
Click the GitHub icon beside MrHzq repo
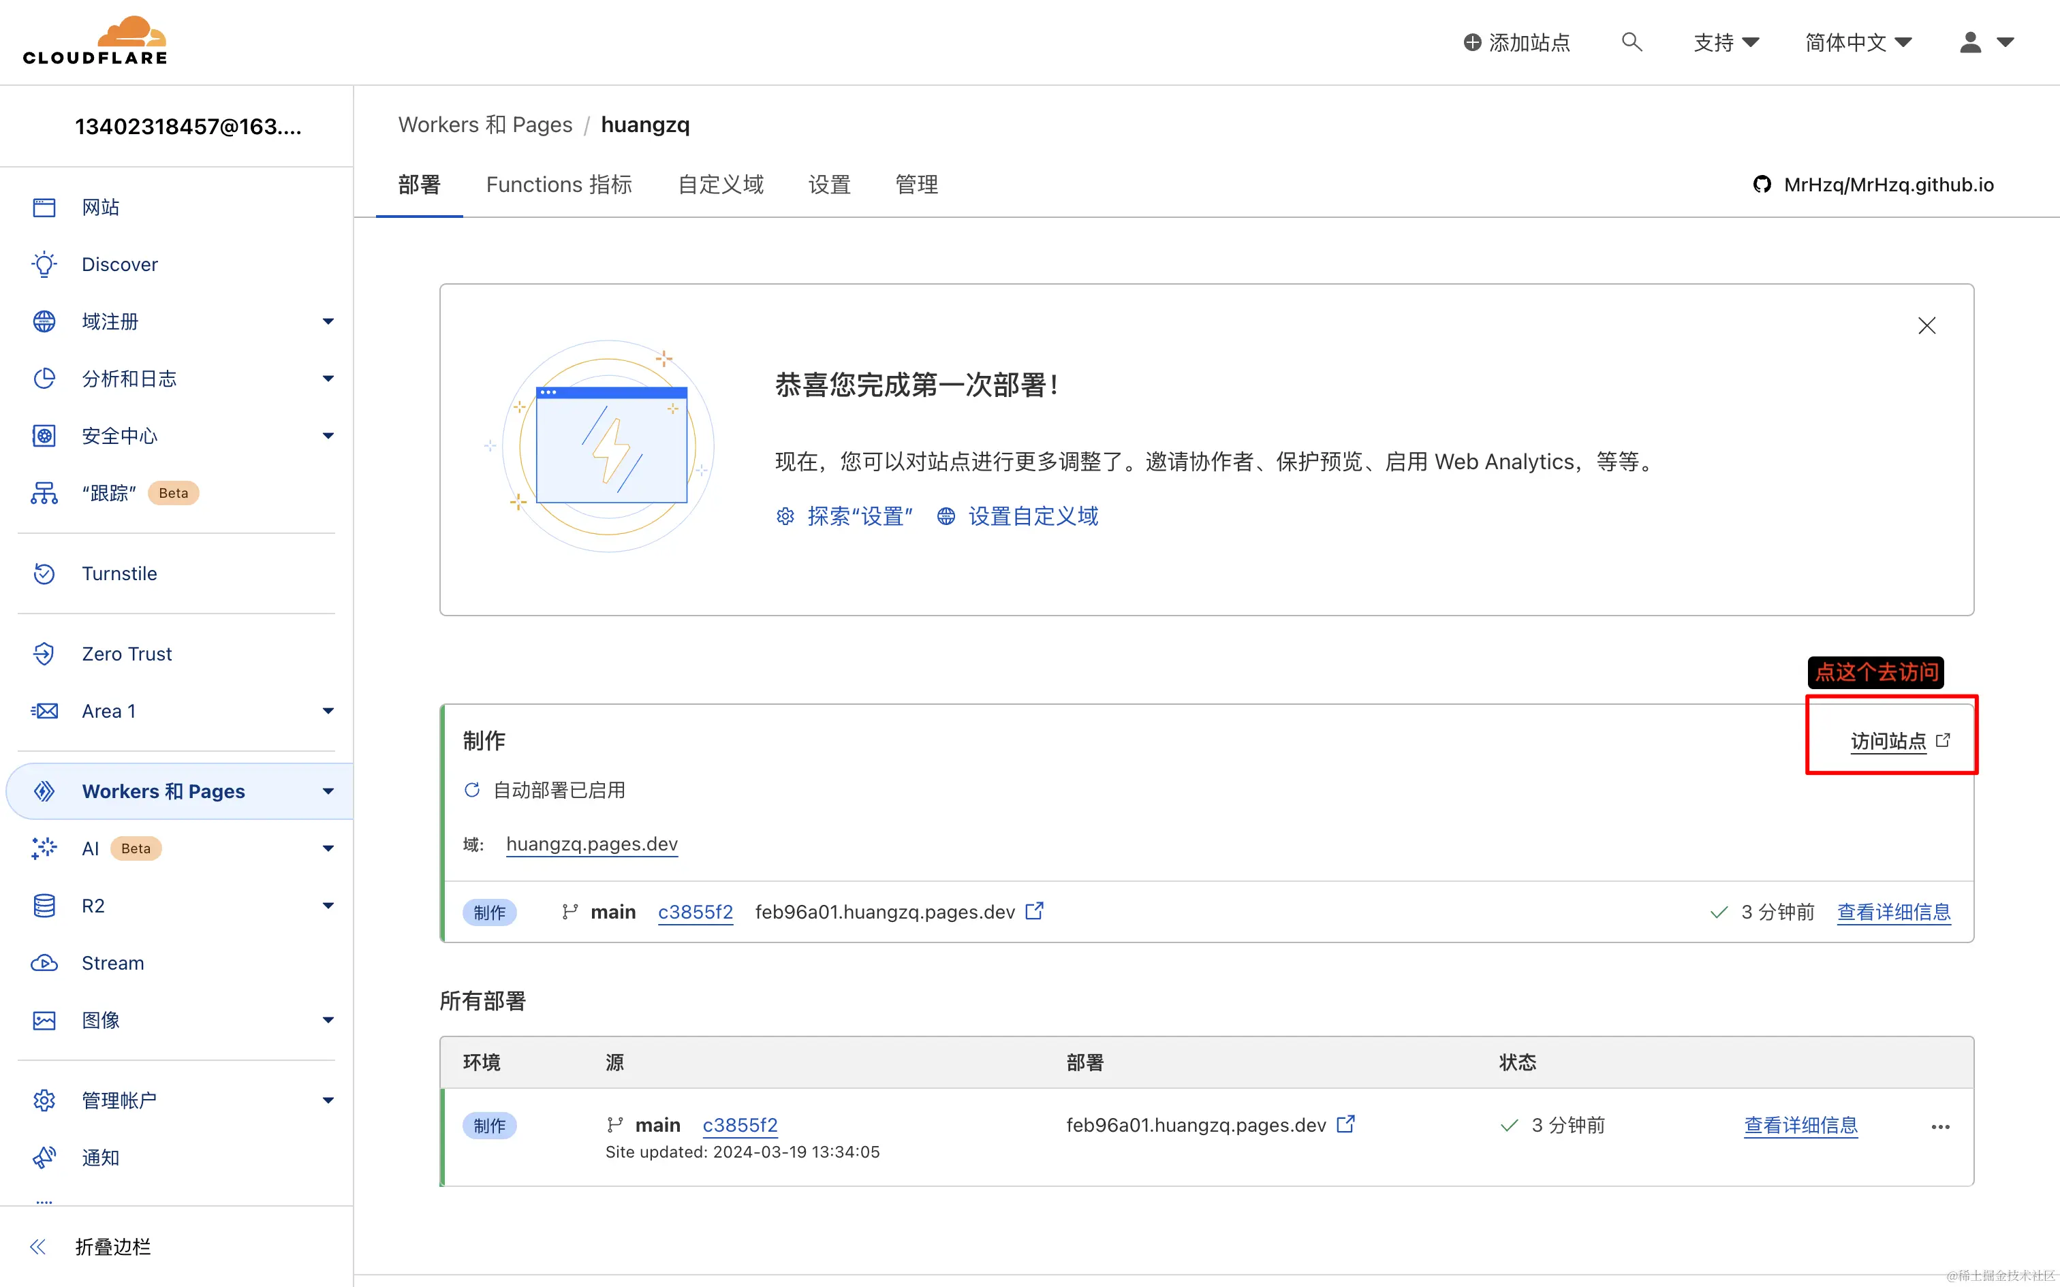[1762, 184]
